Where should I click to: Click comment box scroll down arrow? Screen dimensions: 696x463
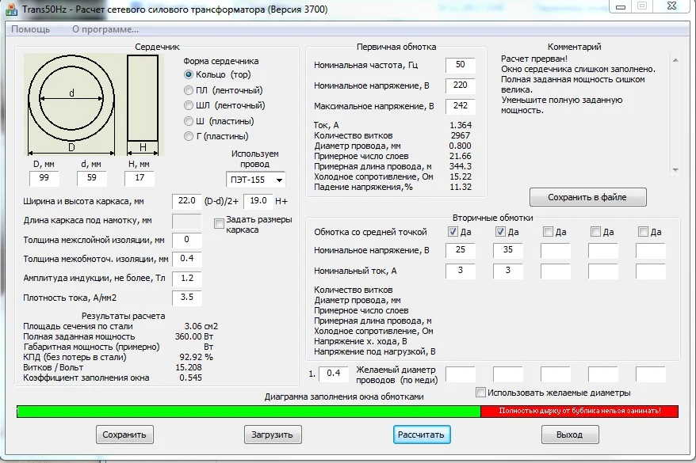coord(675,169)
